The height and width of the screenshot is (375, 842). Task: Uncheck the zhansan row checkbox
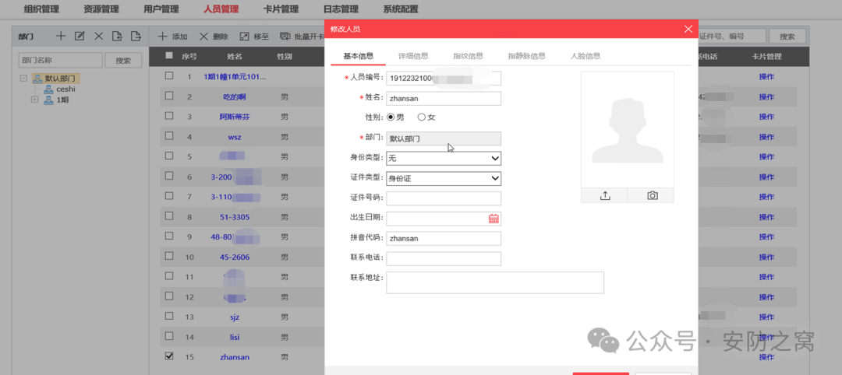169,356
